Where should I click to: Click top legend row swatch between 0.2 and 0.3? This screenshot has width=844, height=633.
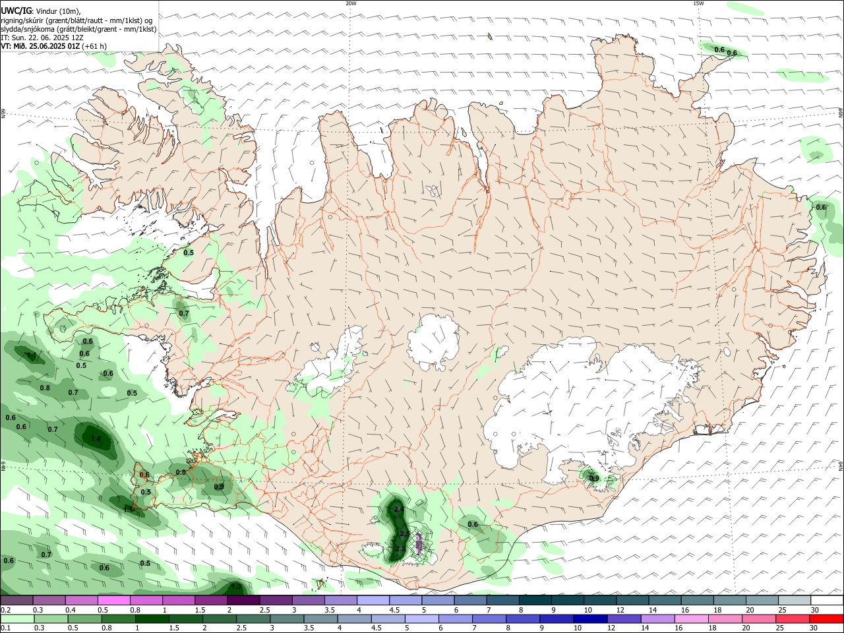(x=16, y=601)
